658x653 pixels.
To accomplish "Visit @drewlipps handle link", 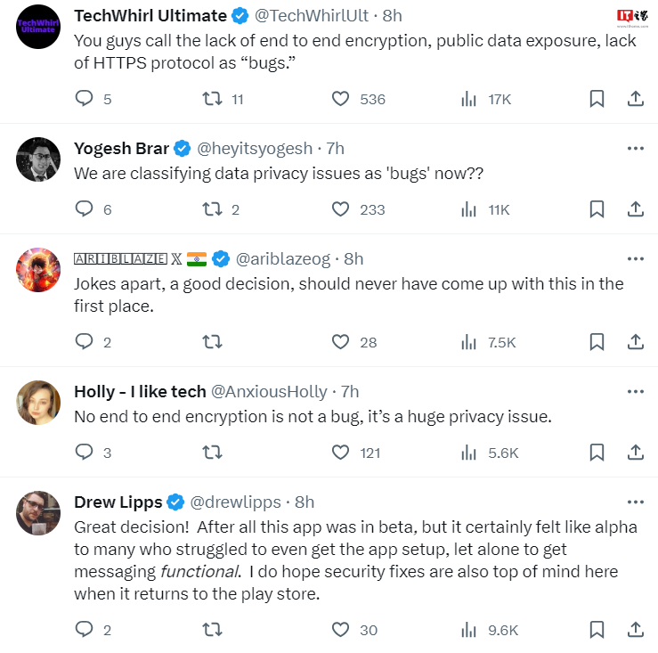I will click(236, 502).
